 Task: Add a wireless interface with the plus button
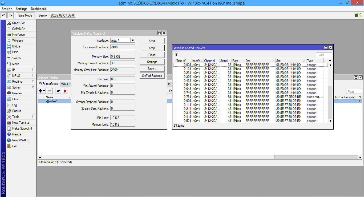[40, 91]
